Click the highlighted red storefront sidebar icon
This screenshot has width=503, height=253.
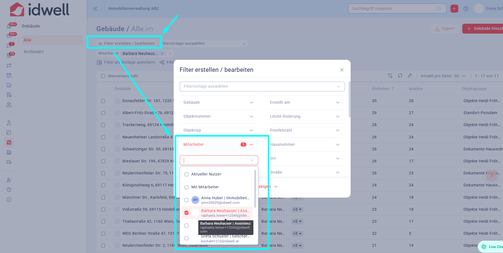click(x=9, y=142)
